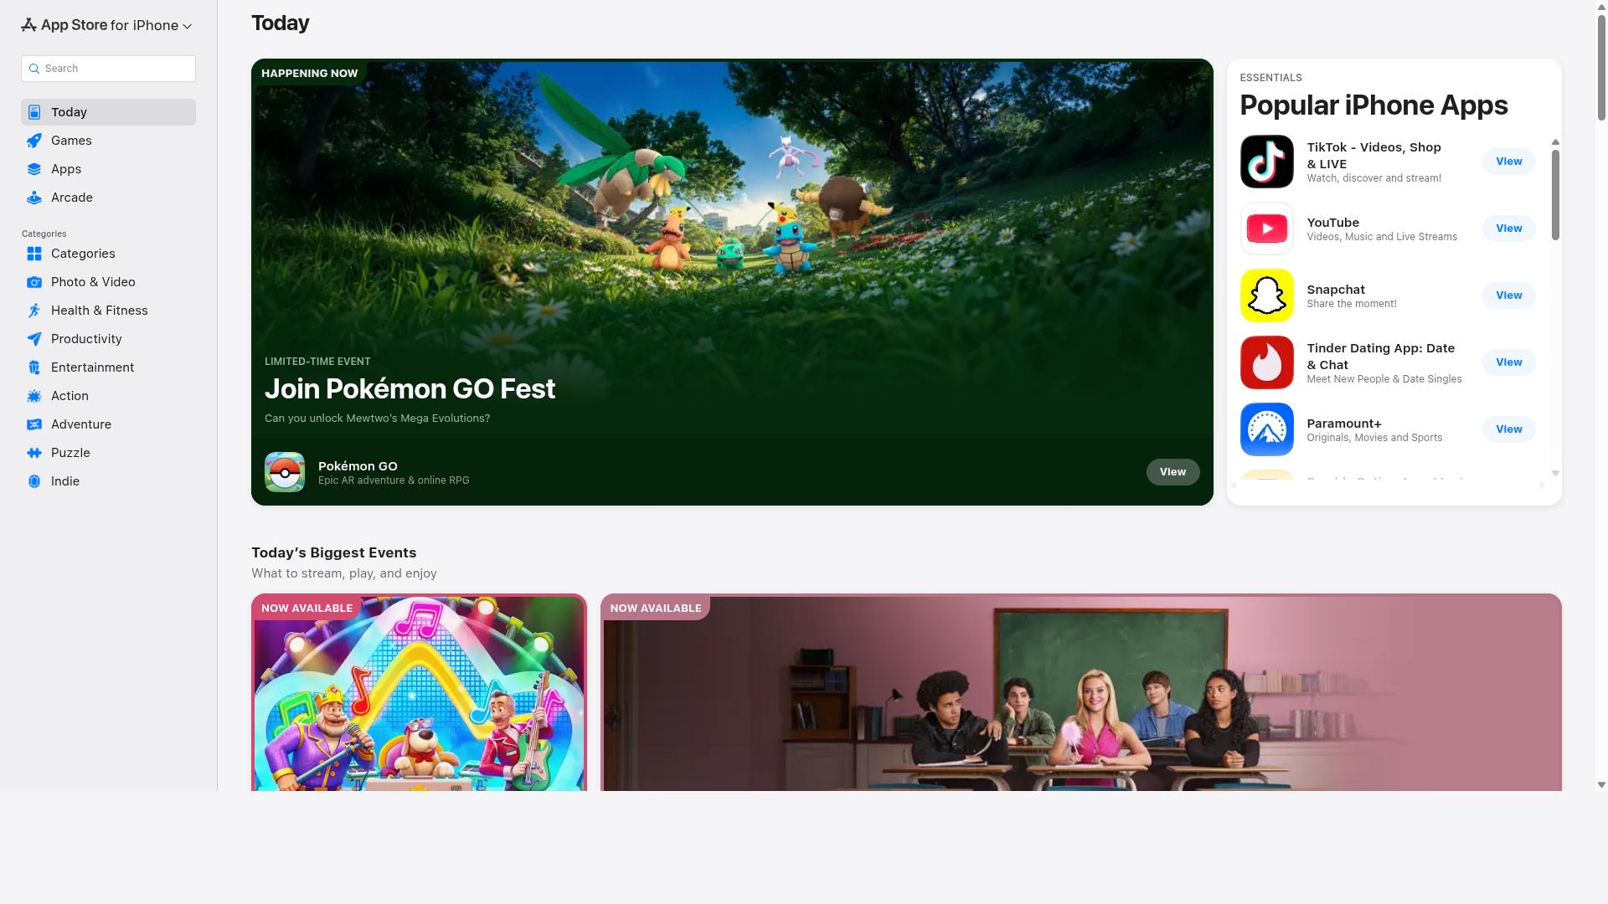View the Pokémon GO featured event
This screenshot has width=1608, height=904.
point(1172,472)
